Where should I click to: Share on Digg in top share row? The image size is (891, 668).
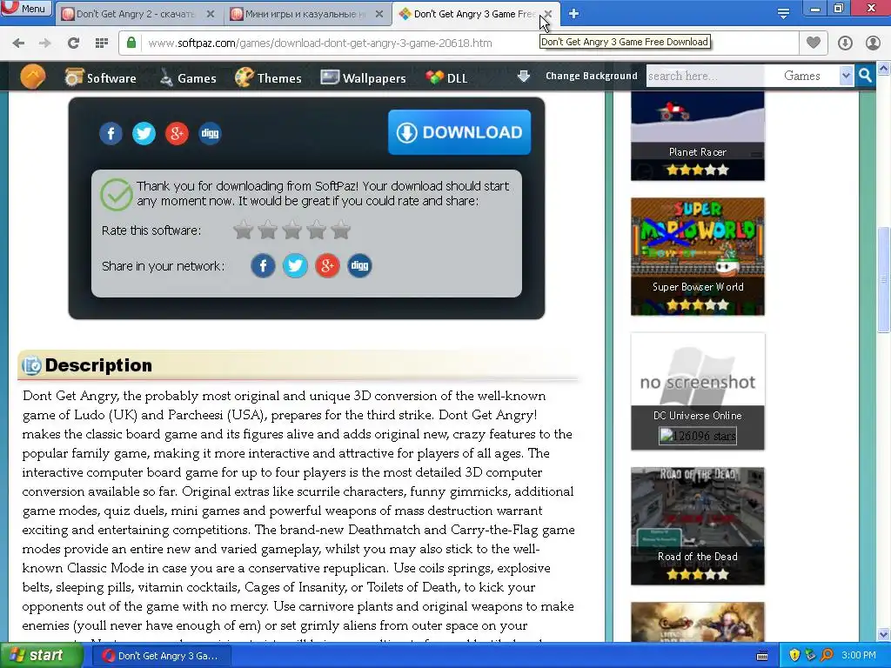coord(210,133)
